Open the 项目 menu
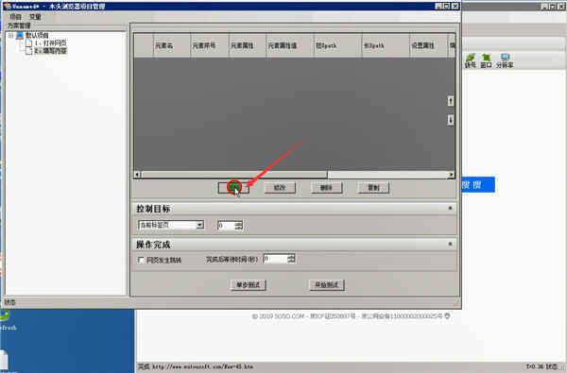 pos(15,17)
